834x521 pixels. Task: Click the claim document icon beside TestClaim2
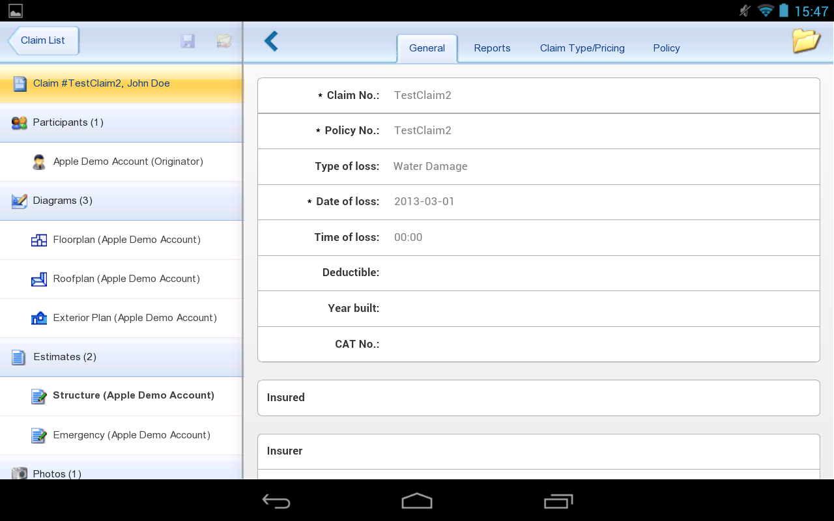[20, 83]
